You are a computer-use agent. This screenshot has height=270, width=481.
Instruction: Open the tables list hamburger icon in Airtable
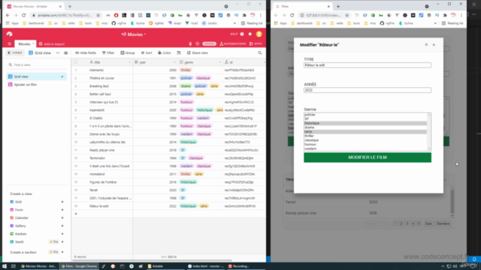9,43
